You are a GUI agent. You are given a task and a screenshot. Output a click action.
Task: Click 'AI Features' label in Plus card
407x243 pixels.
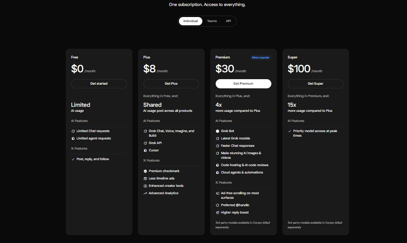coord(152,121)
